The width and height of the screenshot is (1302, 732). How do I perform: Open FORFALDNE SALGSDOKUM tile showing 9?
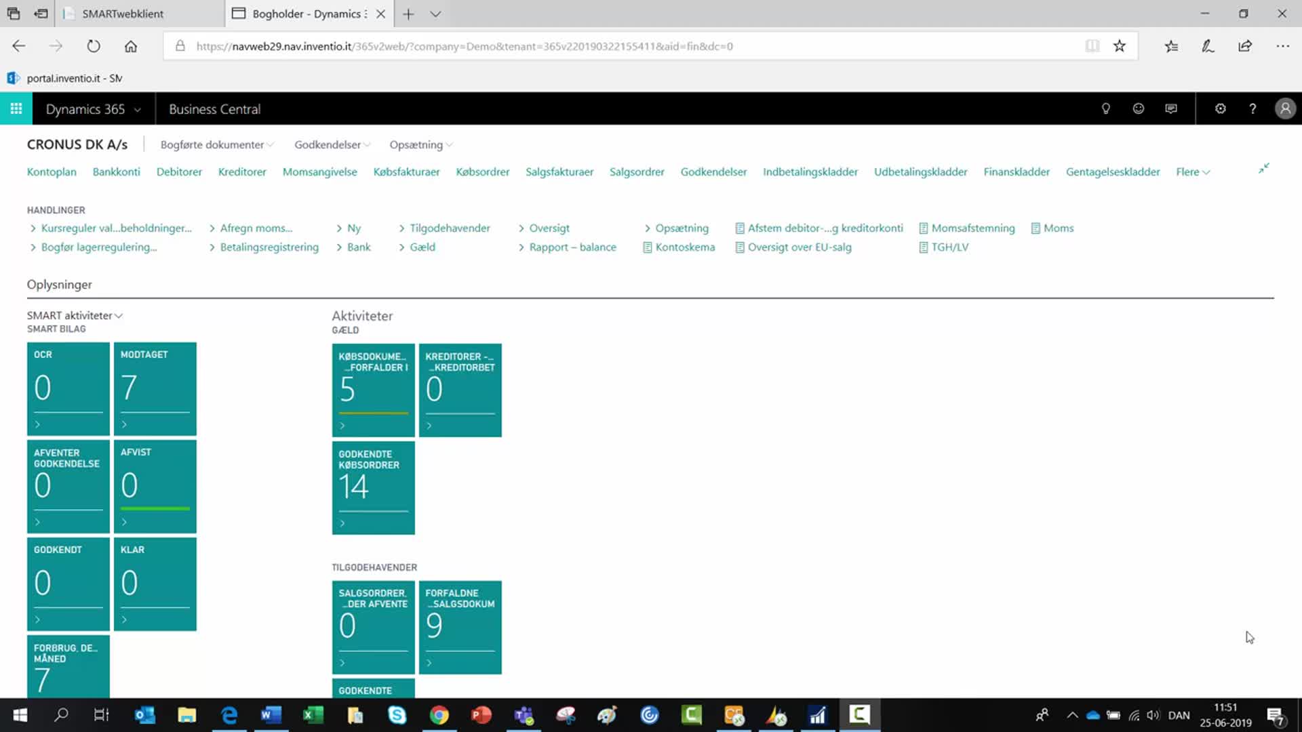click(460, 627)
